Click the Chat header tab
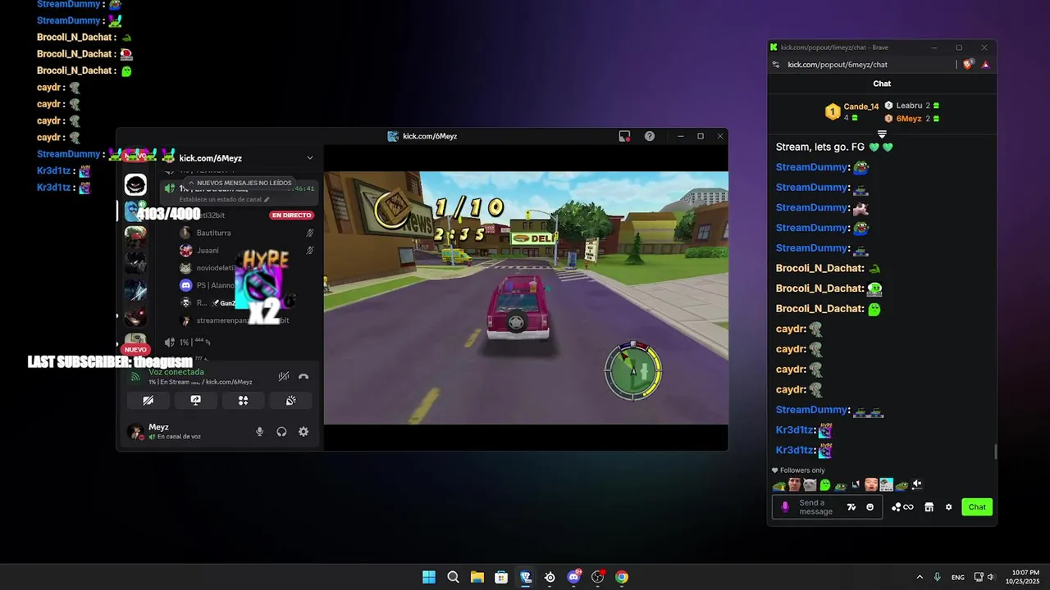 point(882,84)
